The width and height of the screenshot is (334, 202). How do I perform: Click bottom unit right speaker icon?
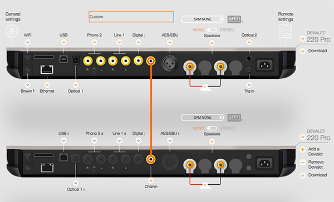[205, 186]
